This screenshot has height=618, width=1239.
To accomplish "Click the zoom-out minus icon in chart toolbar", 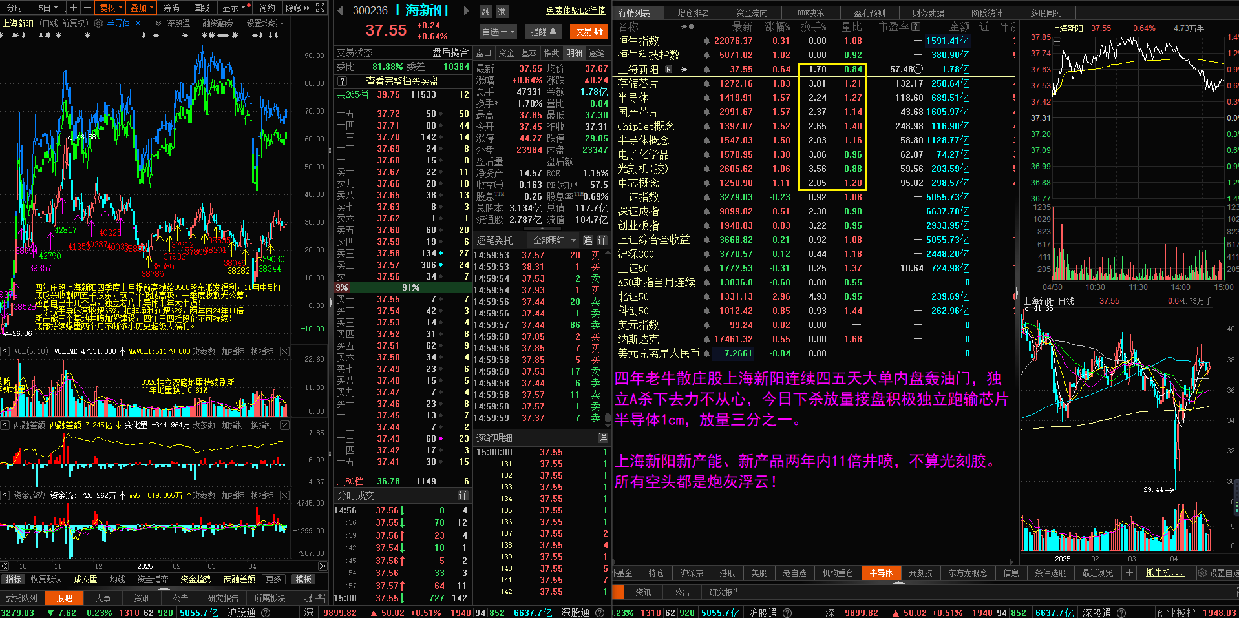I will coord(87,8).
